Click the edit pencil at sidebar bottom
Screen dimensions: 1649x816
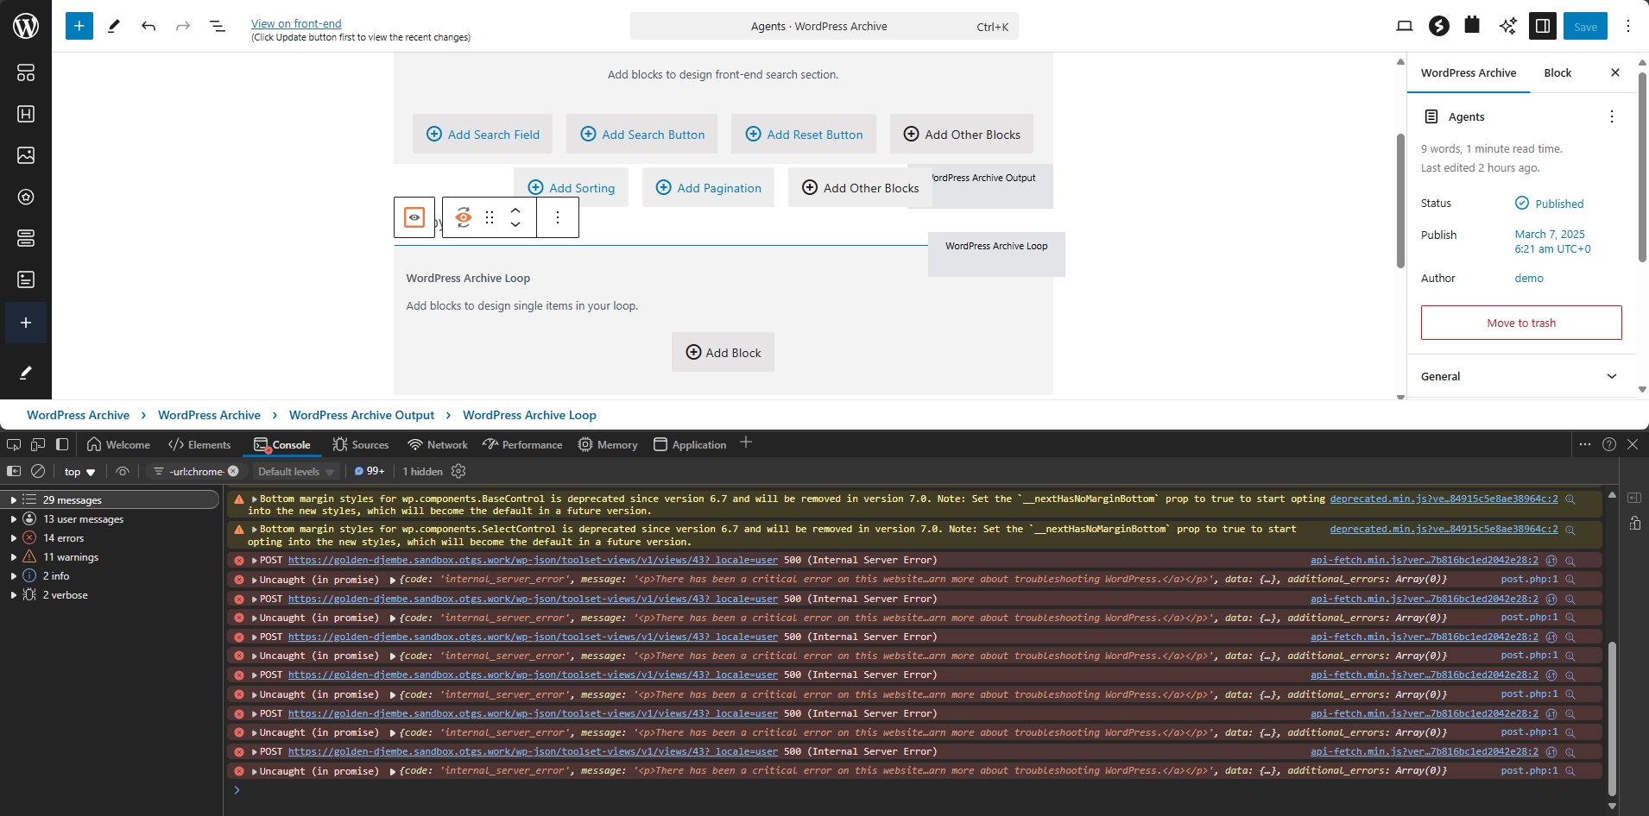point(26,373)
